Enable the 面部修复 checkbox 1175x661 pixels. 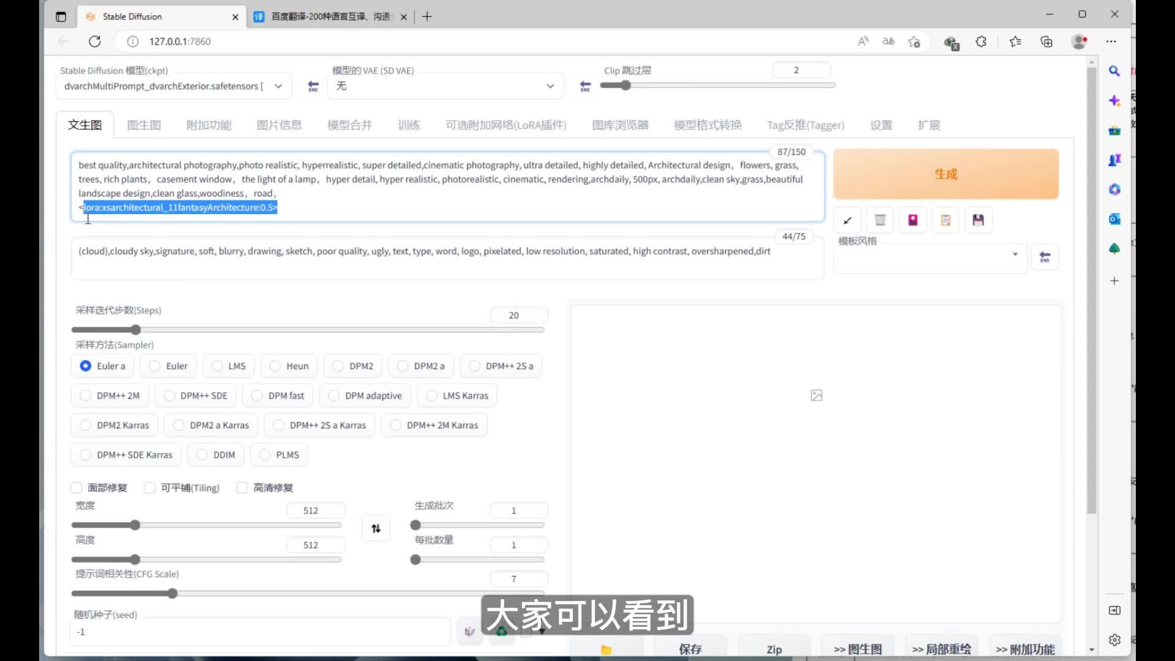(77, 488)
